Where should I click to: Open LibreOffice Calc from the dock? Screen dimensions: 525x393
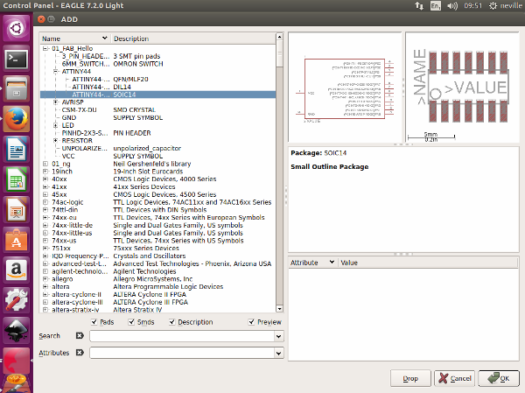[x=16, y=179]
